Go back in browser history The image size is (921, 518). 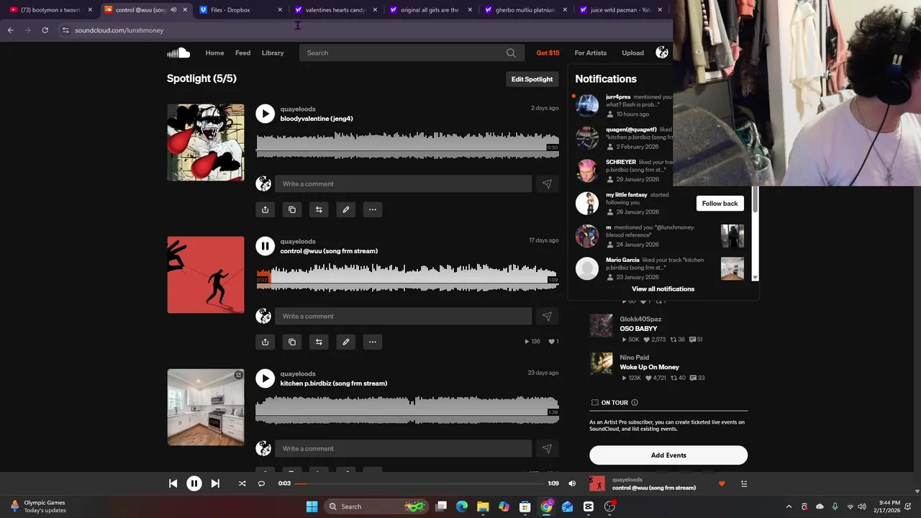(10, 30)
